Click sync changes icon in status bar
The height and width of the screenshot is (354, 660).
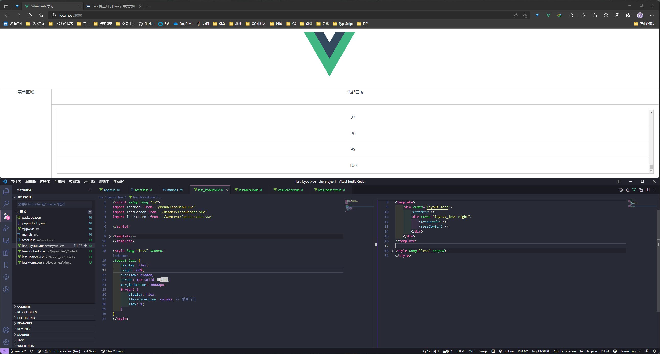click(31, 351)
